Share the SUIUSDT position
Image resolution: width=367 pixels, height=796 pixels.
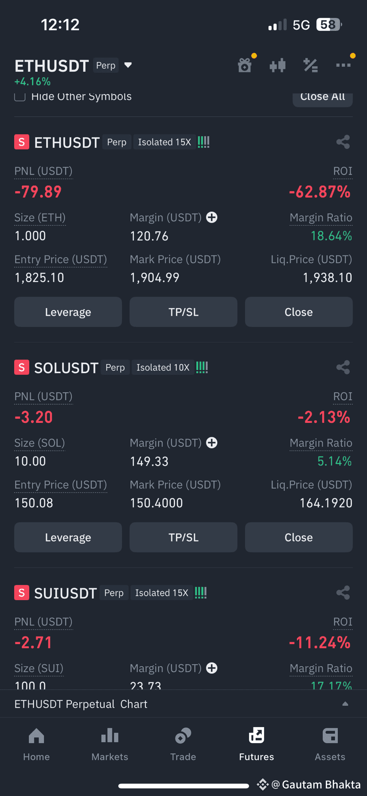[343, 593]
